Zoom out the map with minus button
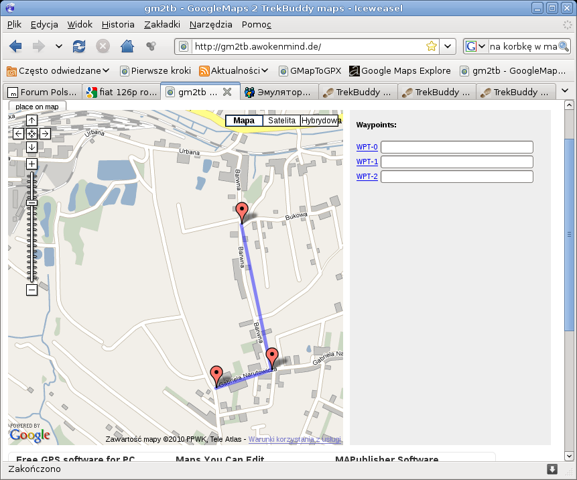Image resolution: width=577 pixels, height=480 pixels. click(x=32, y=290)
